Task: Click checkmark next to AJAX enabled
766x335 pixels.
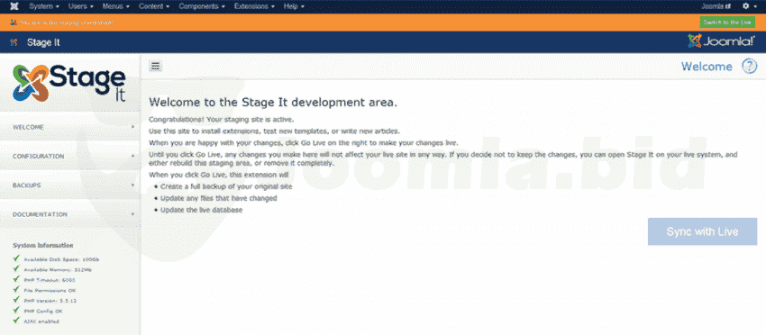Action: [x=16, y=321]
